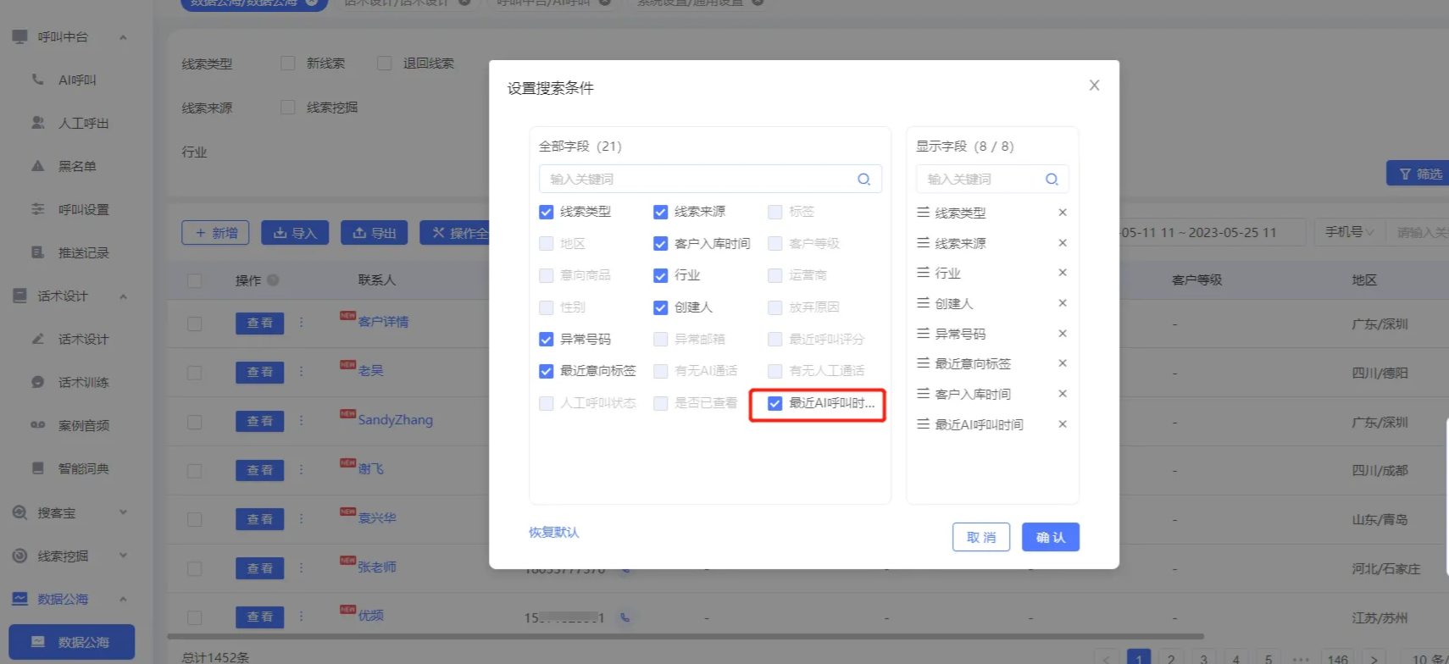The height and width of the screenshot is (664, 1449).
Task: Collapse the 数据公海 sidebar group
Action: 123,599
